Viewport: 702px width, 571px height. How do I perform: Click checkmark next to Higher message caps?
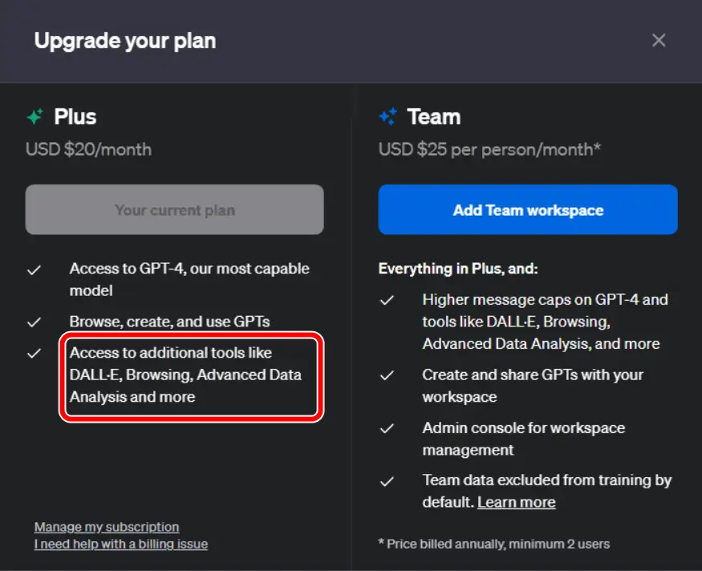(x=387, y=300)
